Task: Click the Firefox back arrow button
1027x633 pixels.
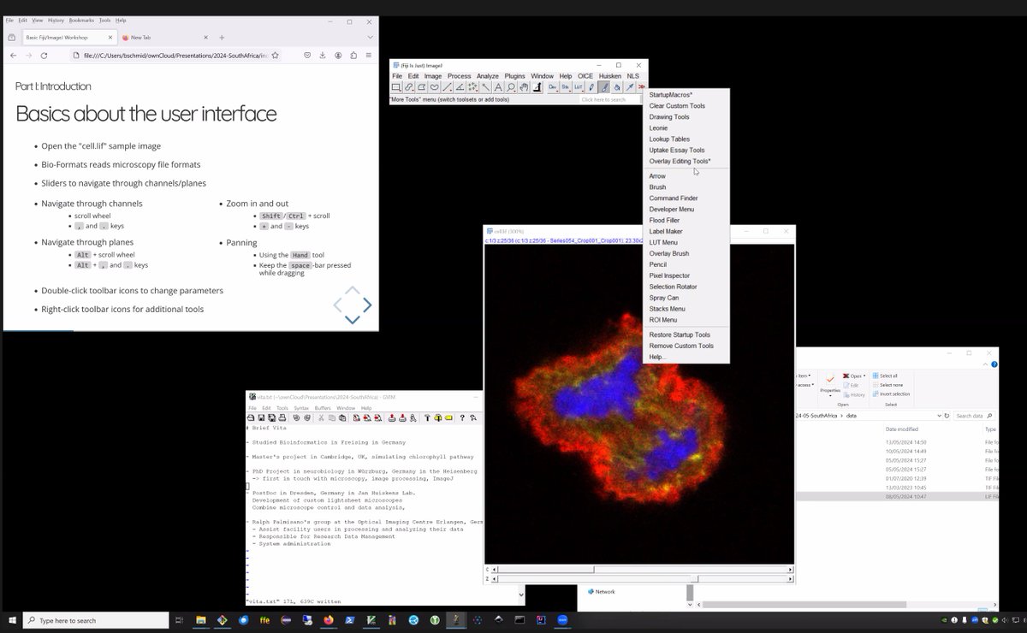Action: pyautogui.click(x=14, y=56)
